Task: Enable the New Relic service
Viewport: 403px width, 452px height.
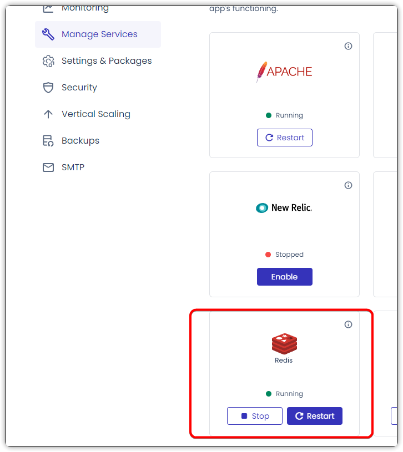Action: [x=284, y=277]
